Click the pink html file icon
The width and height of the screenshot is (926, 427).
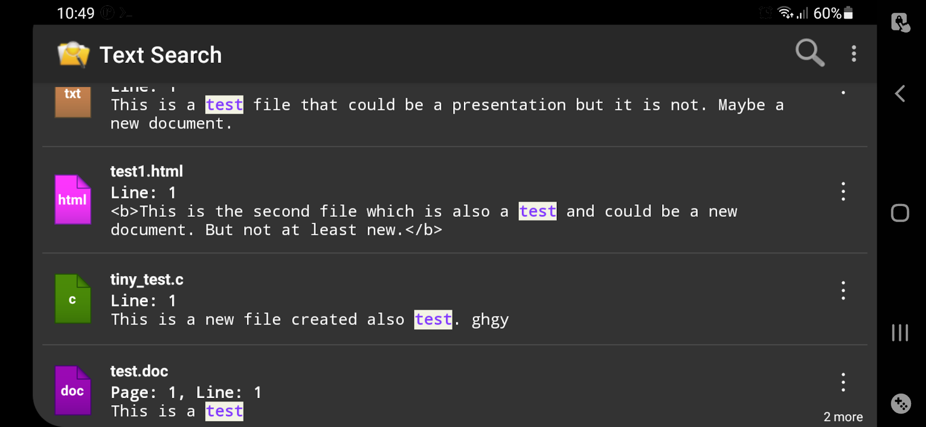[x=73, y=200]
